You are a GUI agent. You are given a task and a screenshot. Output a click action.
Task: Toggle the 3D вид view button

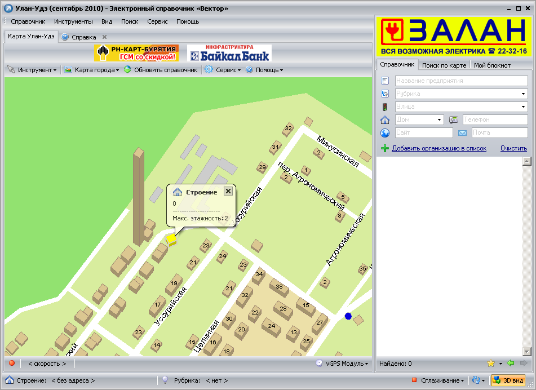pyautogui.click(x=508, y=380)
